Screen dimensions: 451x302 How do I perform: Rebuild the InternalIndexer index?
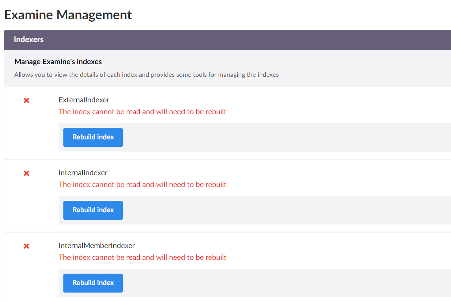pyautogui.click(x=93, y=210)
